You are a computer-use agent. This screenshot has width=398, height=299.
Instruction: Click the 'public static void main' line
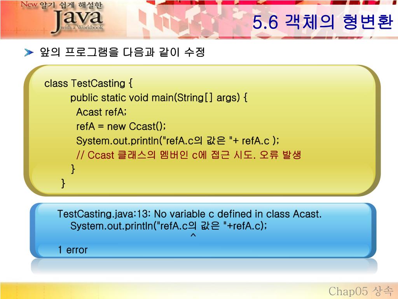click(x=159, y=98)
